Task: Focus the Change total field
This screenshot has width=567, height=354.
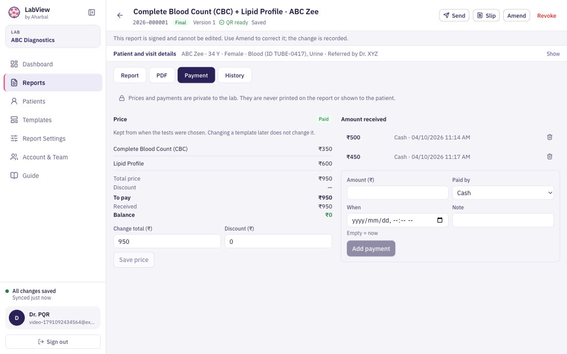Action: click(167, 241)
